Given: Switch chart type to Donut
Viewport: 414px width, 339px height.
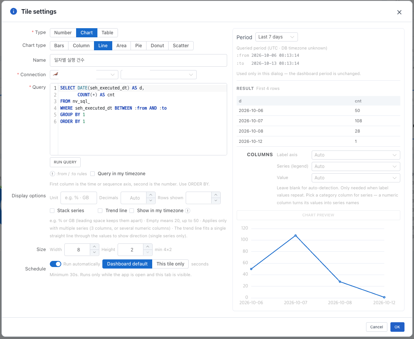Looking at the screenshot, I should (x=158, y=46).
